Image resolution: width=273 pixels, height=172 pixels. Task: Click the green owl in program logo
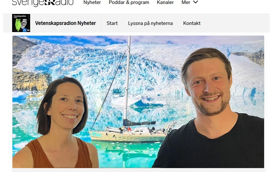(18, 25)
